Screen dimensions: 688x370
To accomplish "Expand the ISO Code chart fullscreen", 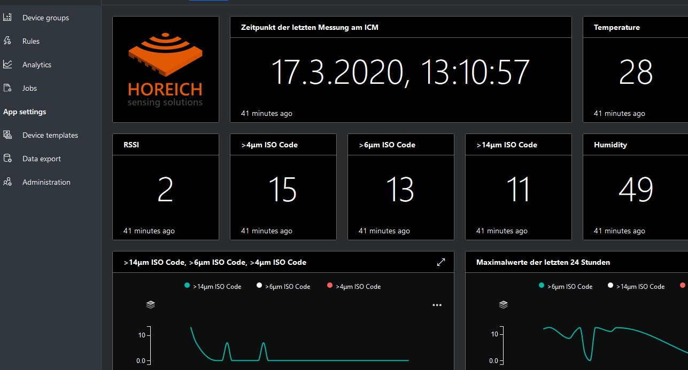I will (x=441, y=262).
